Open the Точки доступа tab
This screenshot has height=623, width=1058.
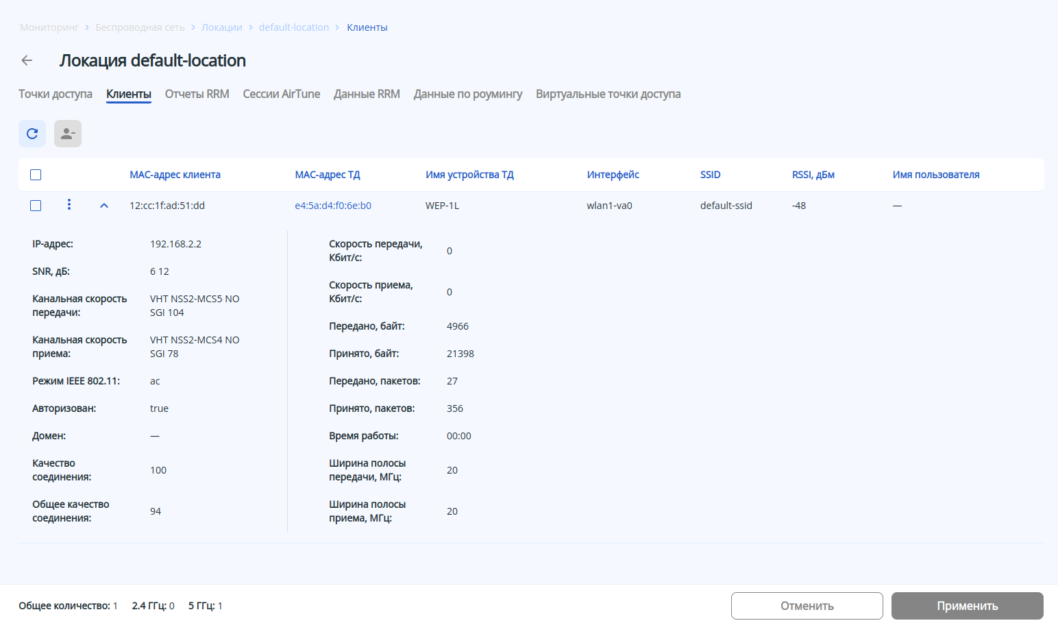[x=56, y=94]
